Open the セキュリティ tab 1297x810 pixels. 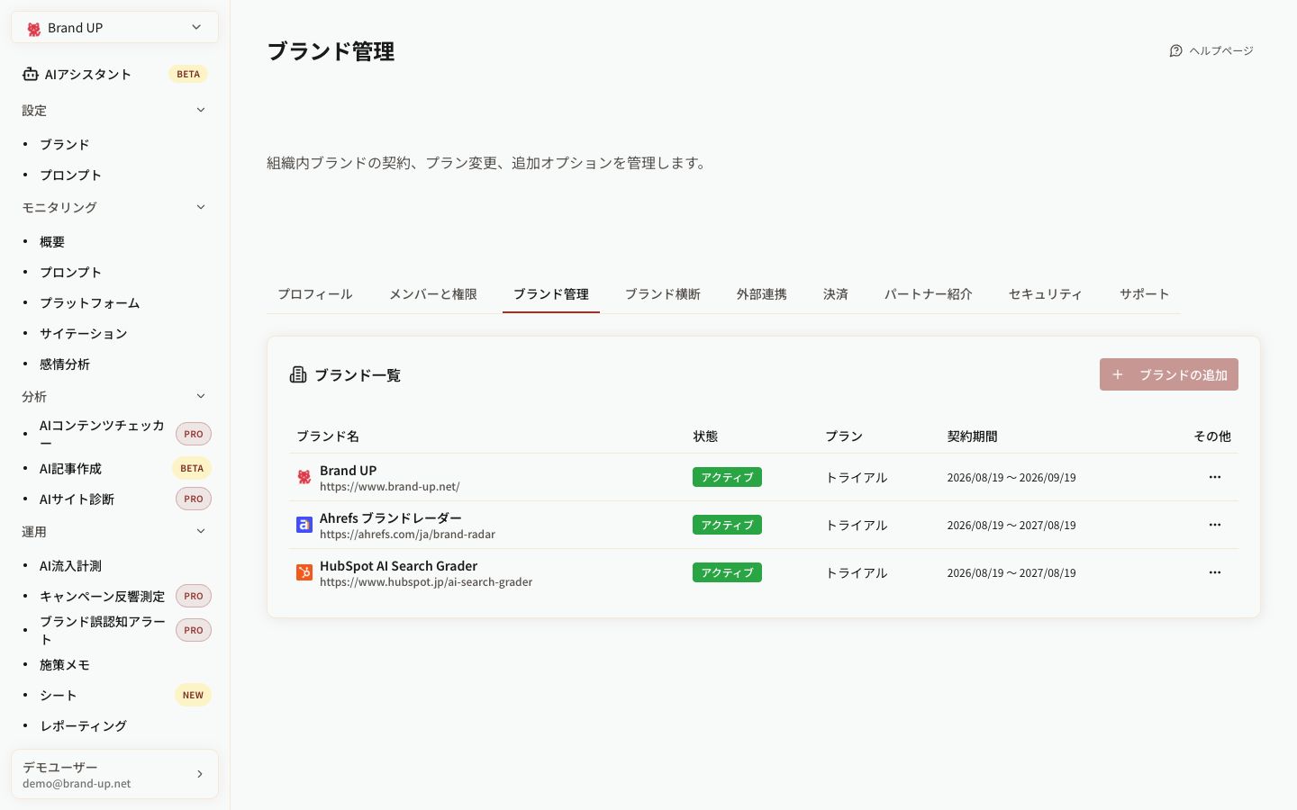tap(1046, 294)
